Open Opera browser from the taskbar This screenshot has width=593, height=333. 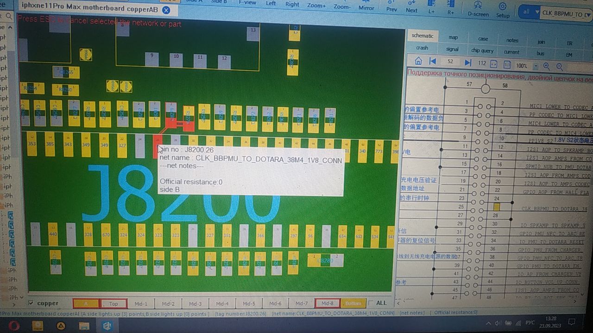tap(15, 326)
